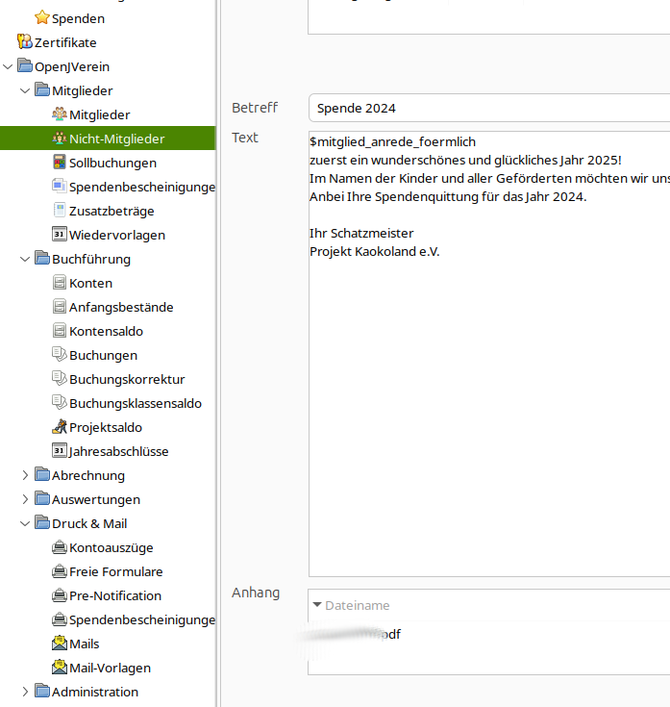Click the Pre-Notification printer icon

(x=60, y=594)
